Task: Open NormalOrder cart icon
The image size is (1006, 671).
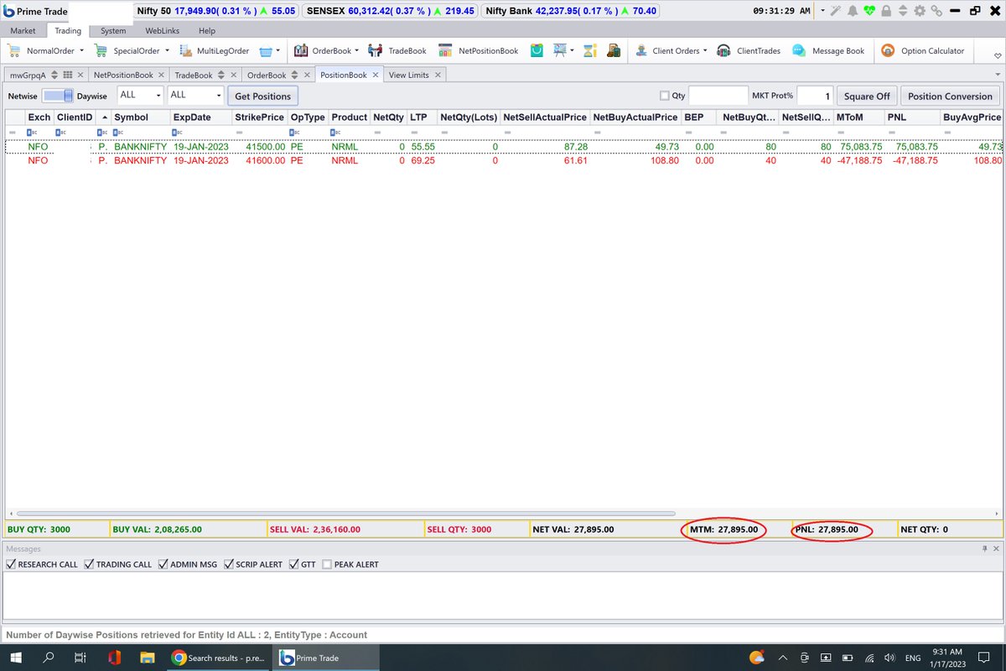Action: click(x=14, y=51)
